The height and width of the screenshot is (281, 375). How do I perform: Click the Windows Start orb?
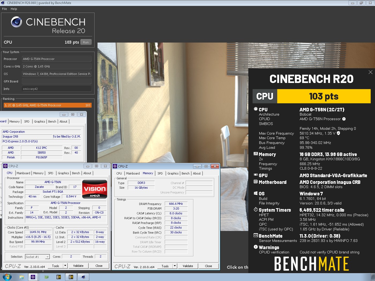[7, 277]
